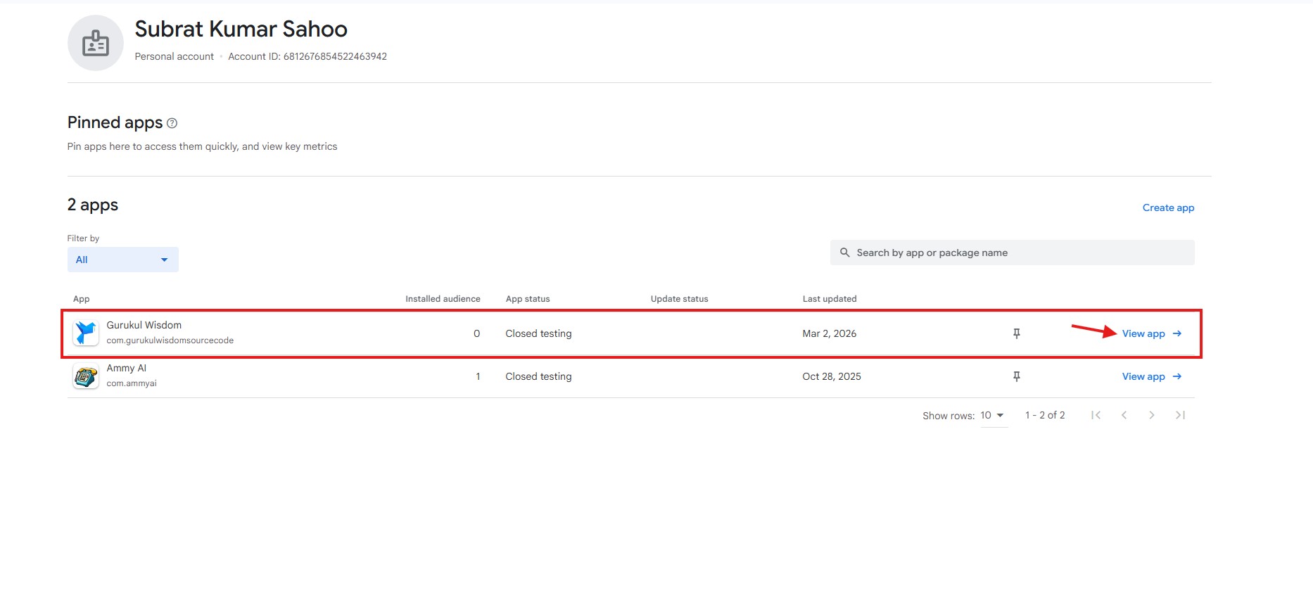This screenshot has height=600, width=1313.
Task: Pin the Ammy AI app
Action: point(1016,376)
